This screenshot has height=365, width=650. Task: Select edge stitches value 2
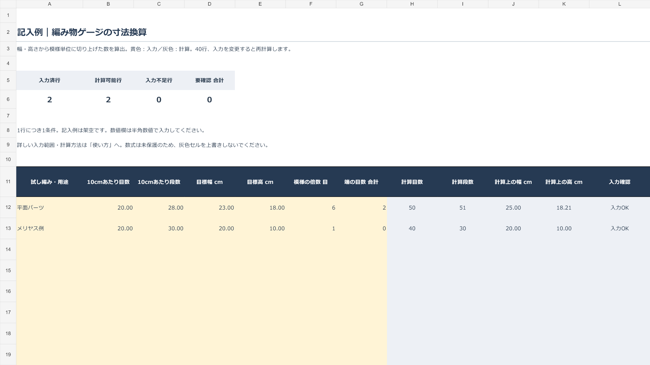[361, 207]
